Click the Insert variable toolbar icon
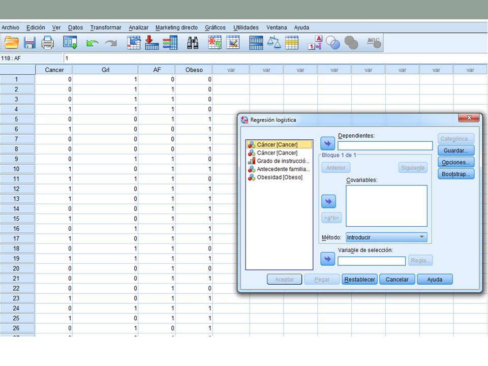Image resolution: width=488 pixels, height=366 pixels. 233,43
